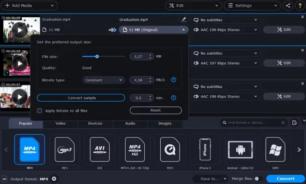Click the Convert sample button
Screen dimensions: 306x184
(x=81, y=98)
